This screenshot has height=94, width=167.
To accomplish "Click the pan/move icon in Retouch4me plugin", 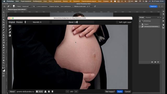I will point(10,26).
